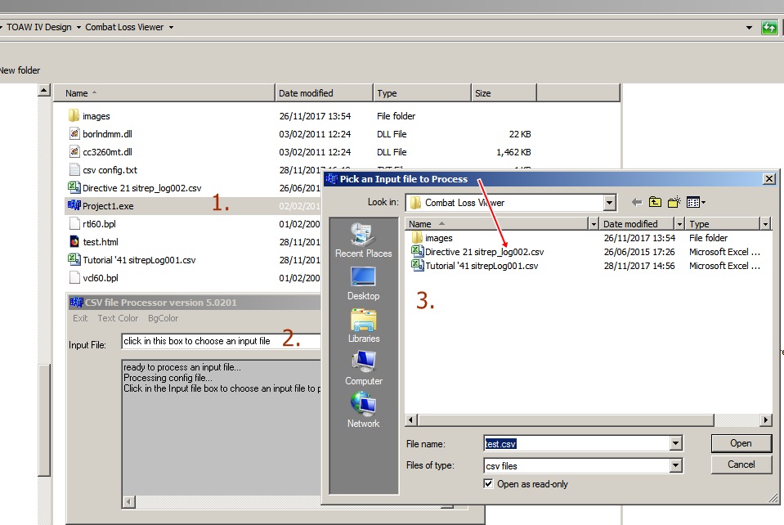This screenshot has height=525, width=784.
Task: Click the Open button
Action: [741, 443]
